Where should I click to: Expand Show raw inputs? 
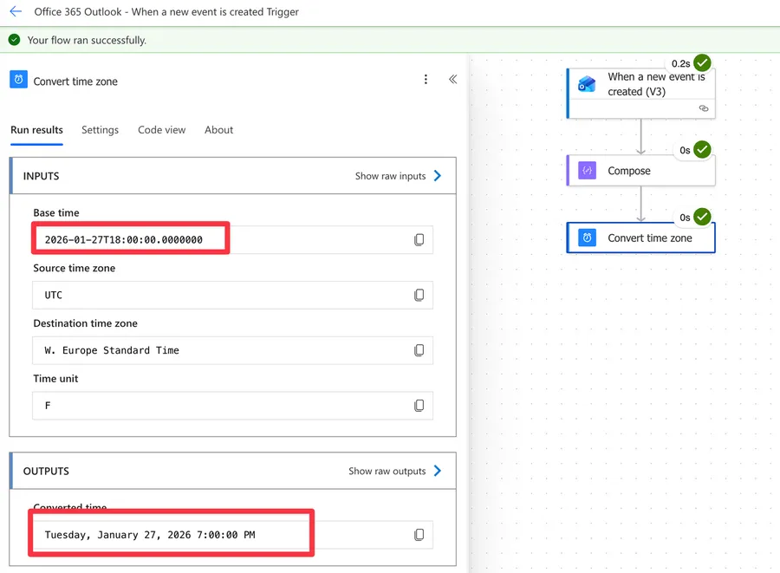pos(398,176)
